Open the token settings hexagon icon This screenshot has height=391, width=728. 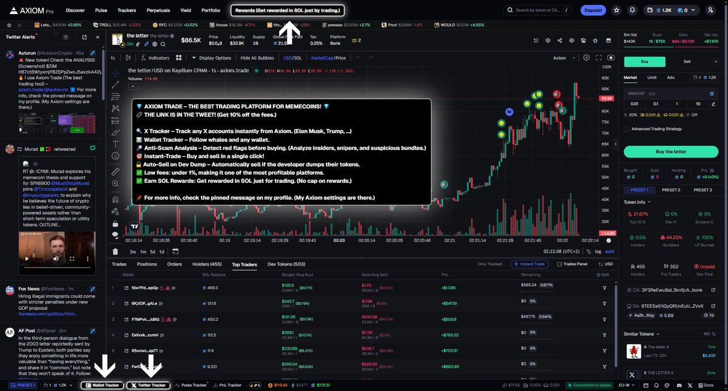coord(547,41)
